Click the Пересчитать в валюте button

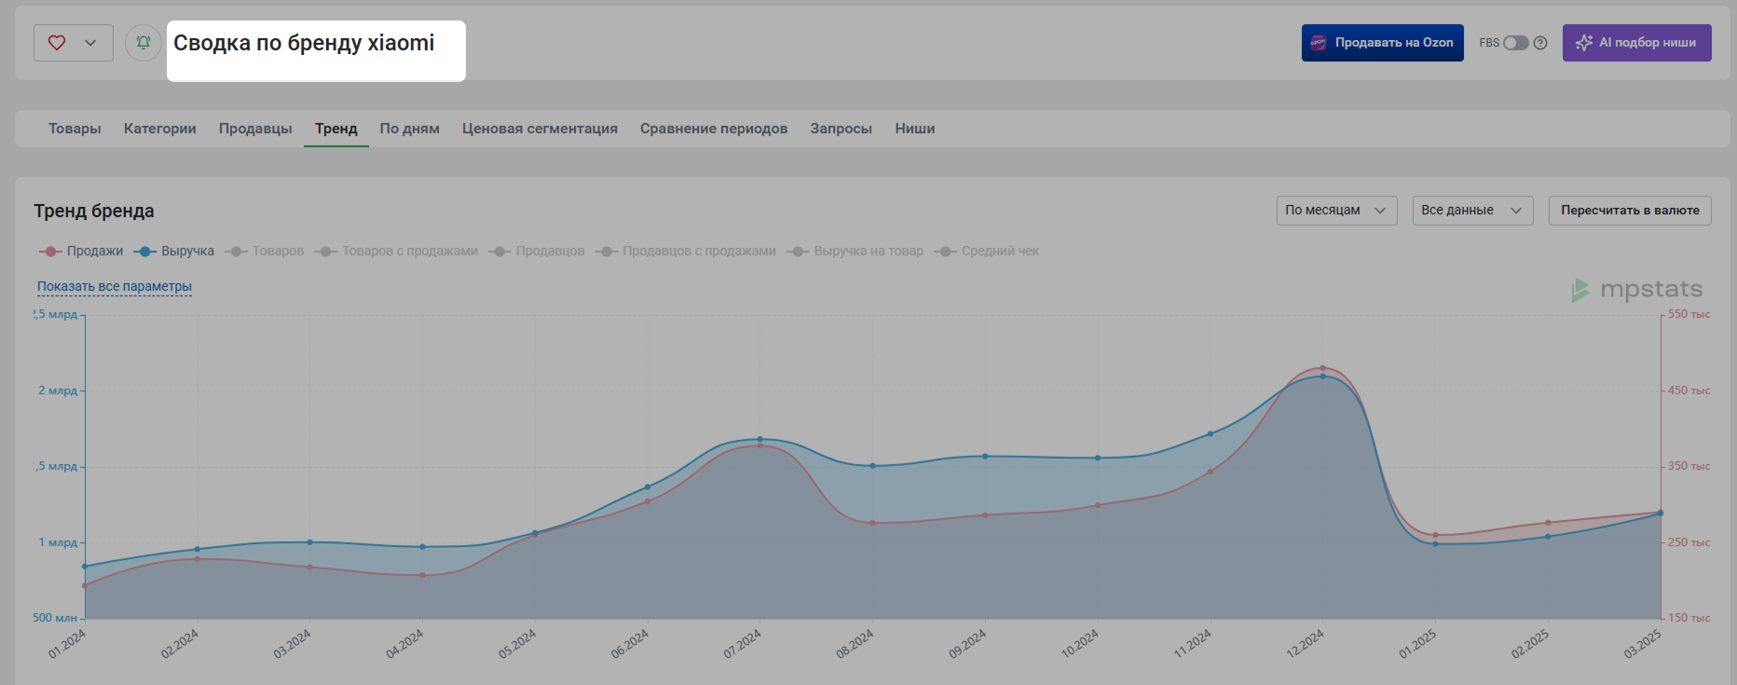(x=1630, y=211)
